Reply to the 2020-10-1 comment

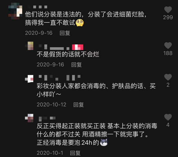[x=75, y=153]
